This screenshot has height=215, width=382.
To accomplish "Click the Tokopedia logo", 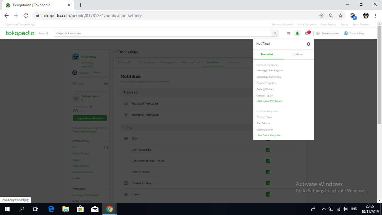I will pos(20,33).
